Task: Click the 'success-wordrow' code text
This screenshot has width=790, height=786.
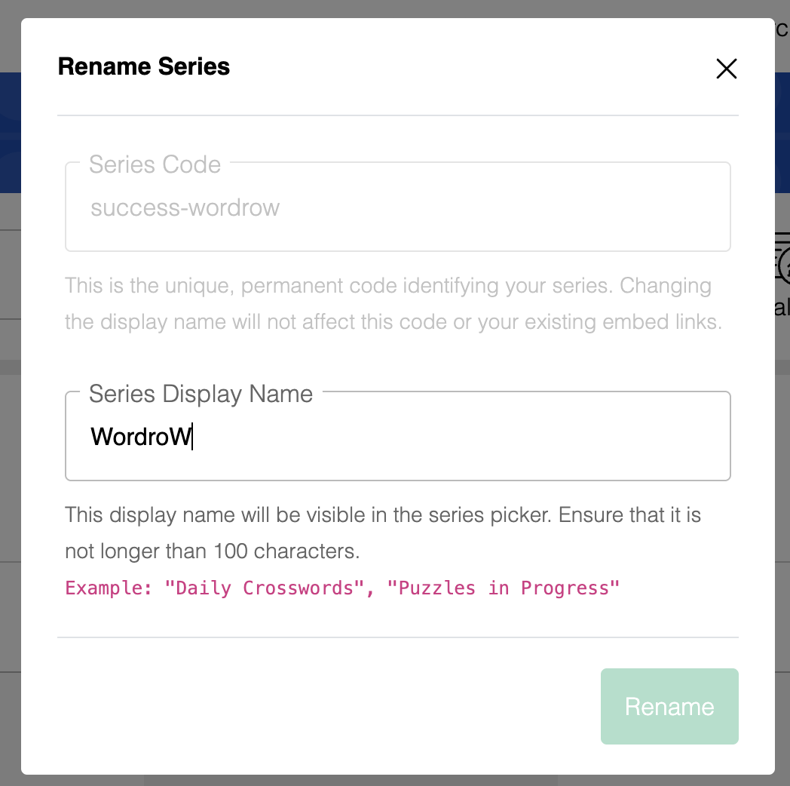Action: click(185, 207)
